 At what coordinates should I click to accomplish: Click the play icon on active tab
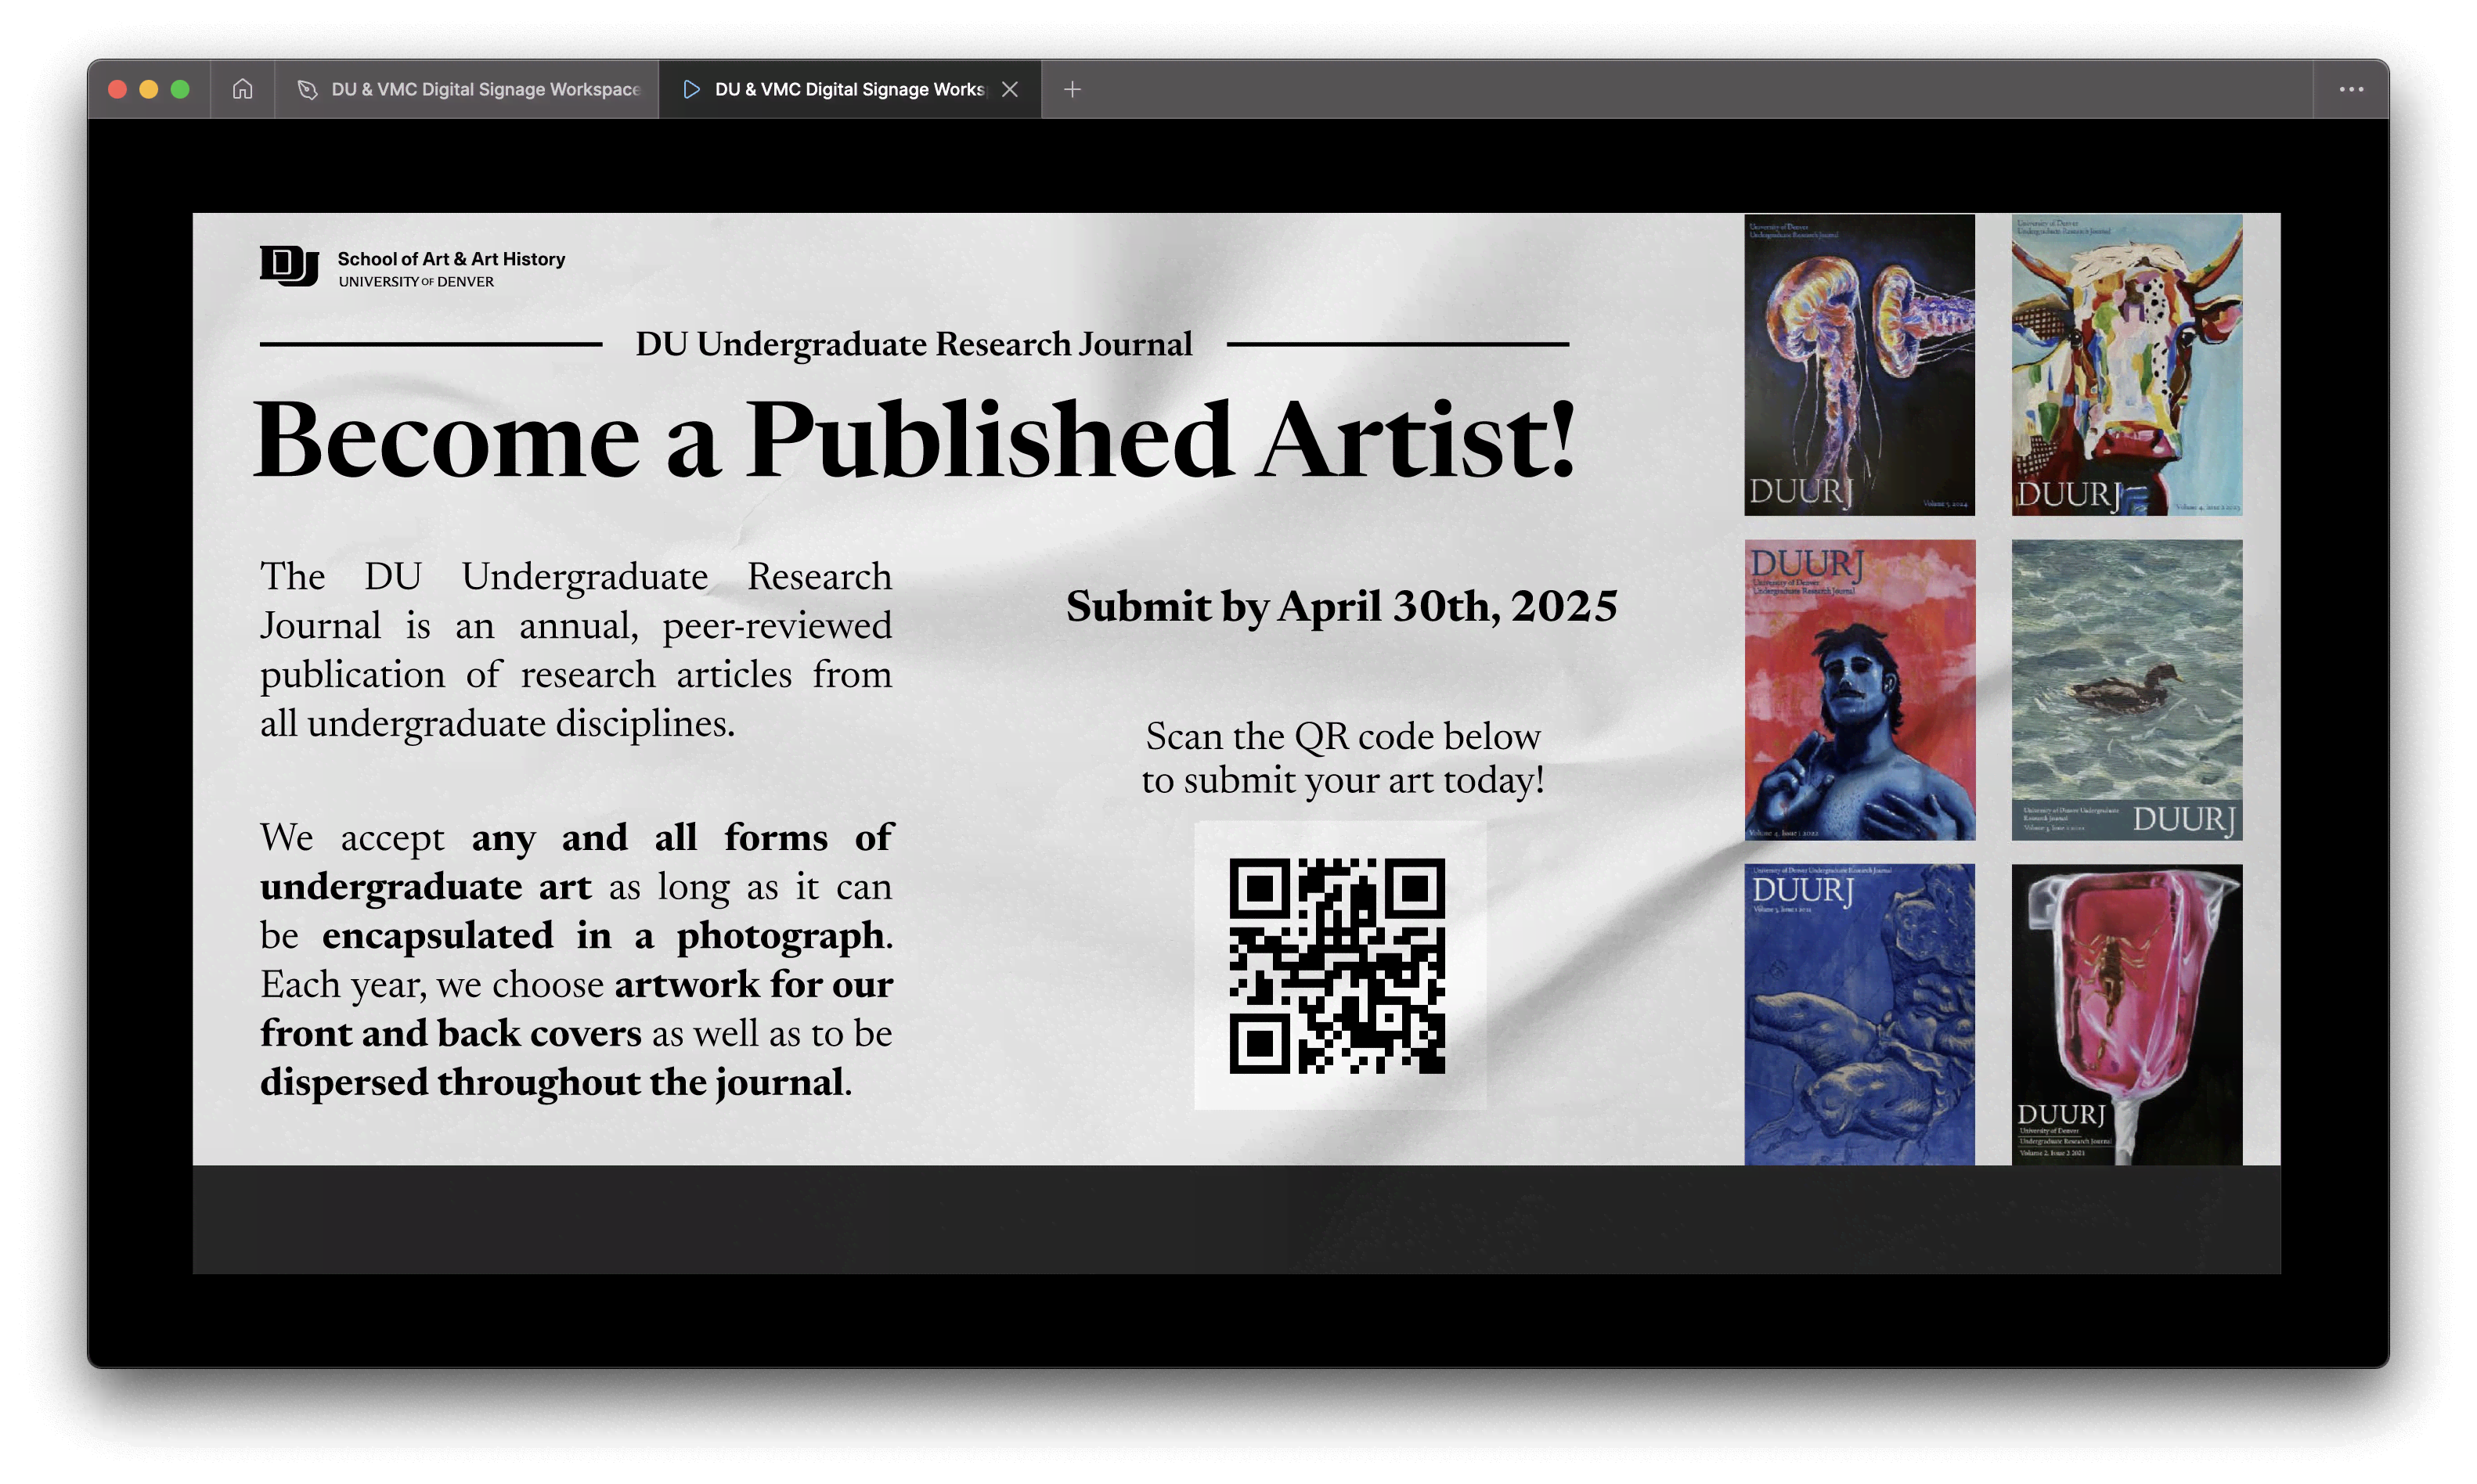690,89
